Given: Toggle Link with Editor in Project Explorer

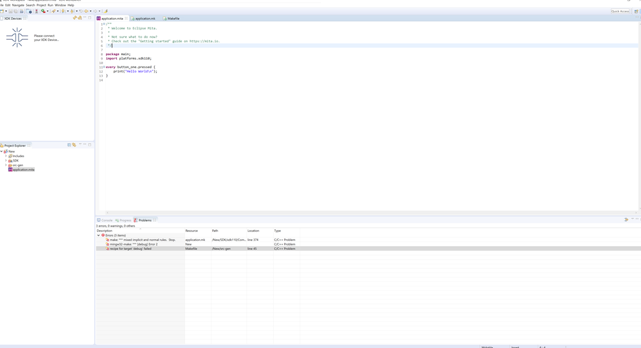Looking at the screenshot, I should click(74, 145).
